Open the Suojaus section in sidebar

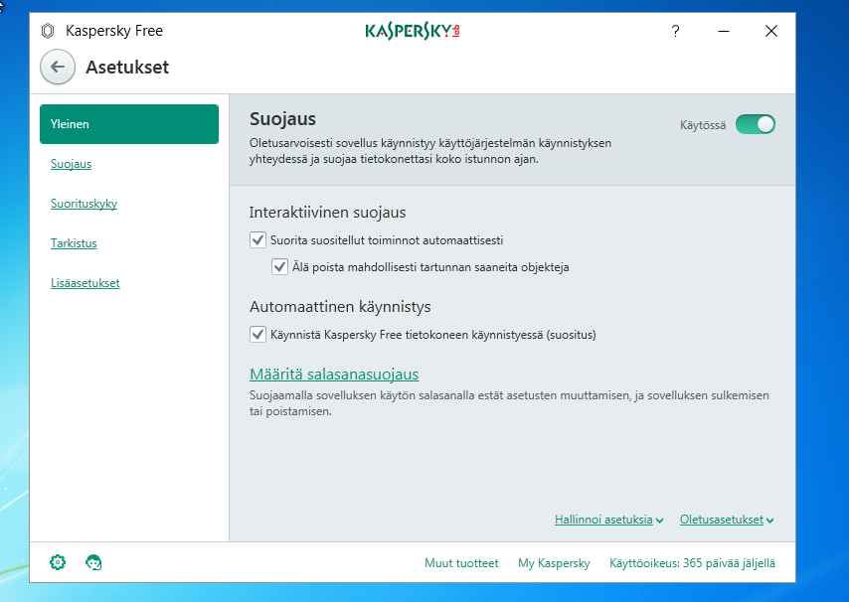point(71,164)
